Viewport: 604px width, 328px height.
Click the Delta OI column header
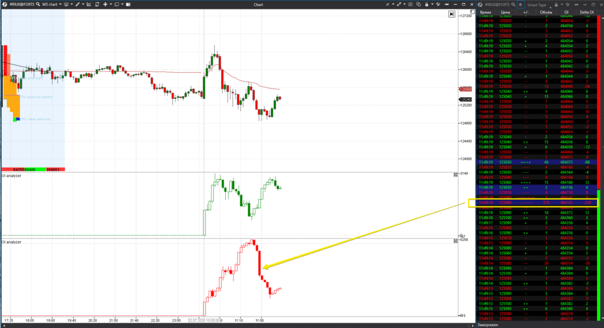(x=586, y=12)
